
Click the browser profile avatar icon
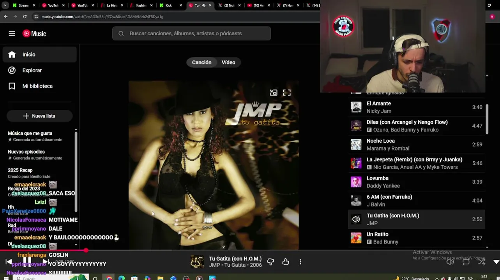point(492,17)
